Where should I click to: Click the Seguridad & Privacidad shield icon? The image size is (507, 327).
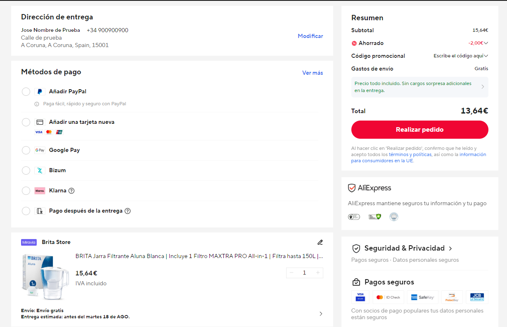tap(356, 249)
